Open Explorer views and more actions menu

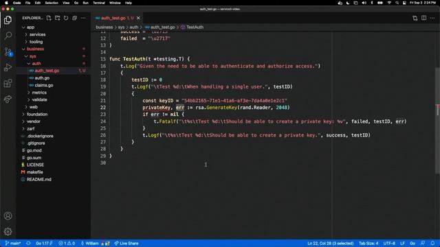(83, 18)
